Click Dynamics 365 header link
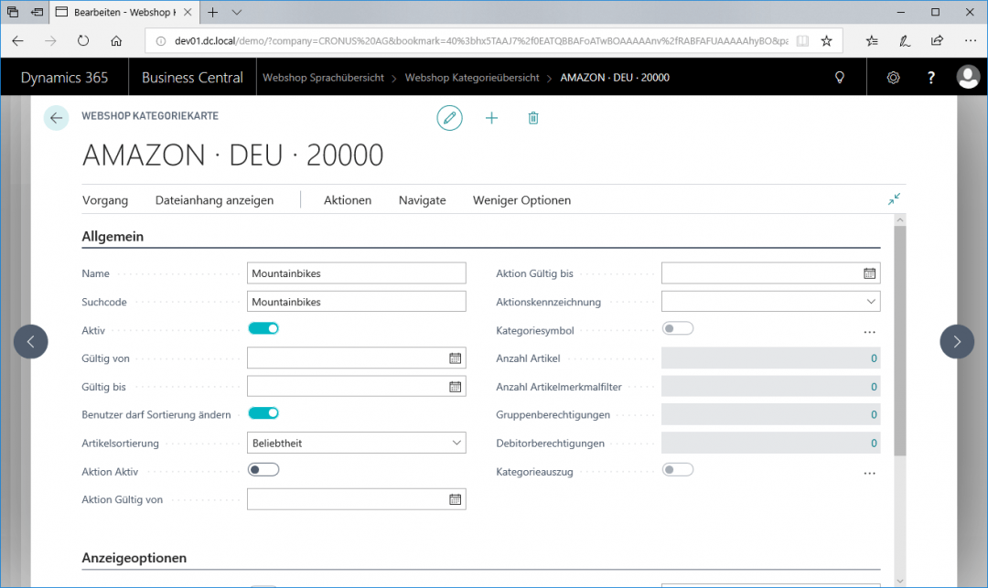 (64, 78)
